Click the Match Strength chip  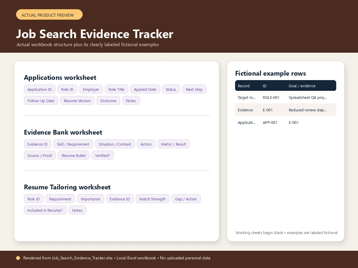pos(152,199)
